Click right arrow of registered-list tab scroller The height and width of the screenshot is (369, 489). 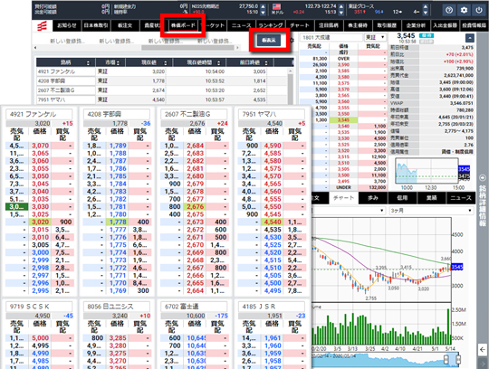[237, 48]
